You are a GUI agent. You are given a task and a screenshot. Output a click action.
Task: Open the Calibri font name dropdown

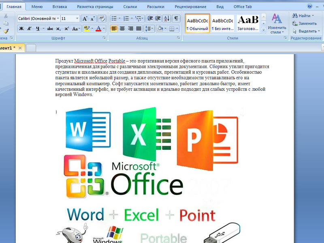coord(58,19)
